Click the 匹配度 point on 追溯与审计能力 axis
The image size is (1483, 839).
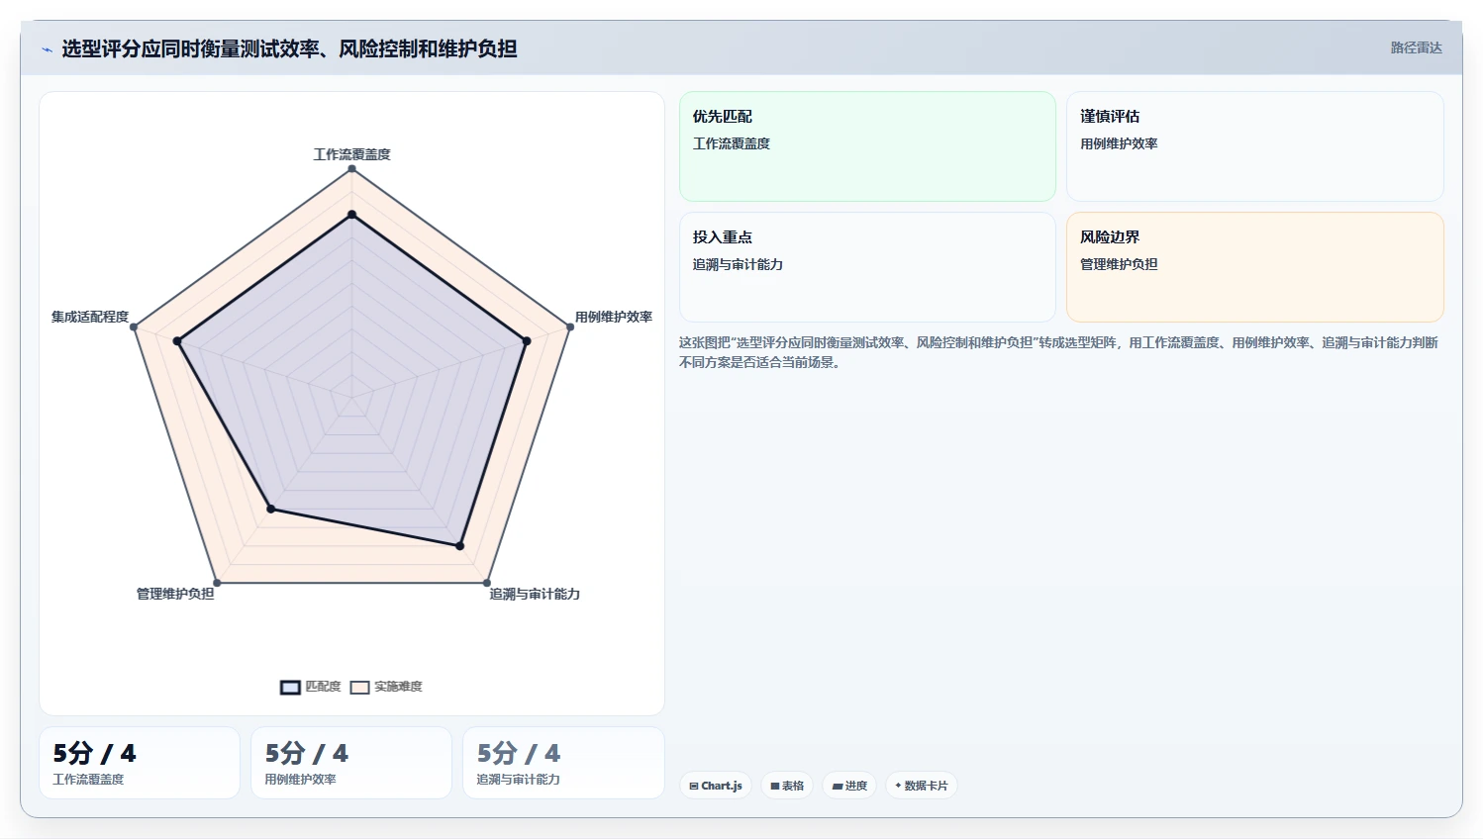coord(459,545)
